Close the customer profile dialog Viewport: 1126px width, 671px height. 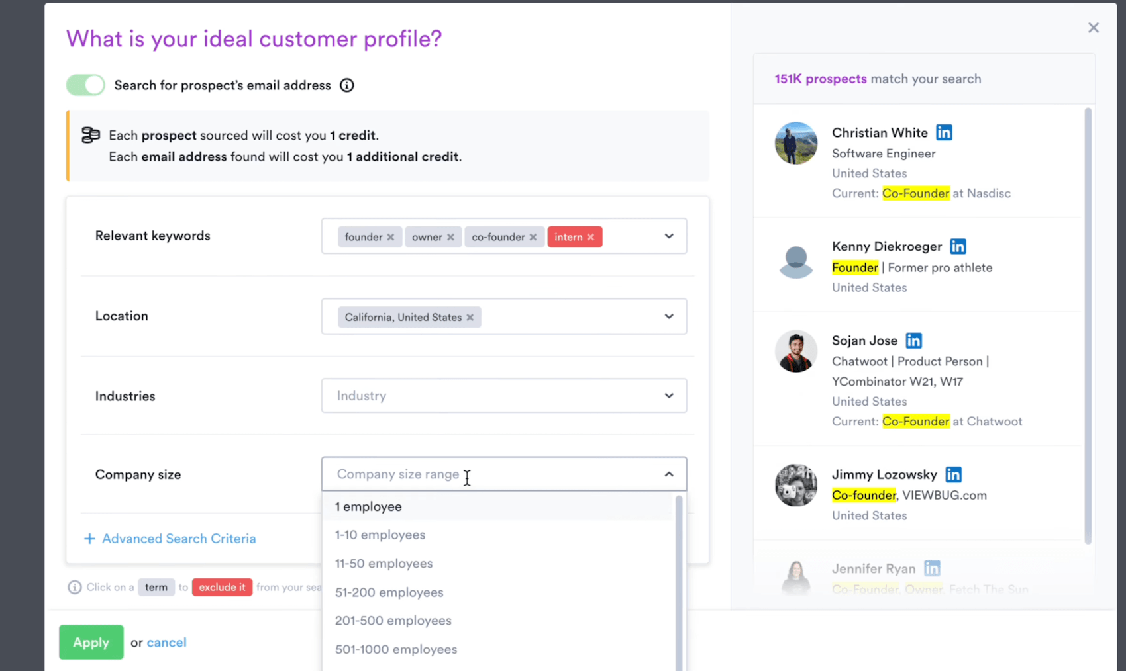[1094, 28]
